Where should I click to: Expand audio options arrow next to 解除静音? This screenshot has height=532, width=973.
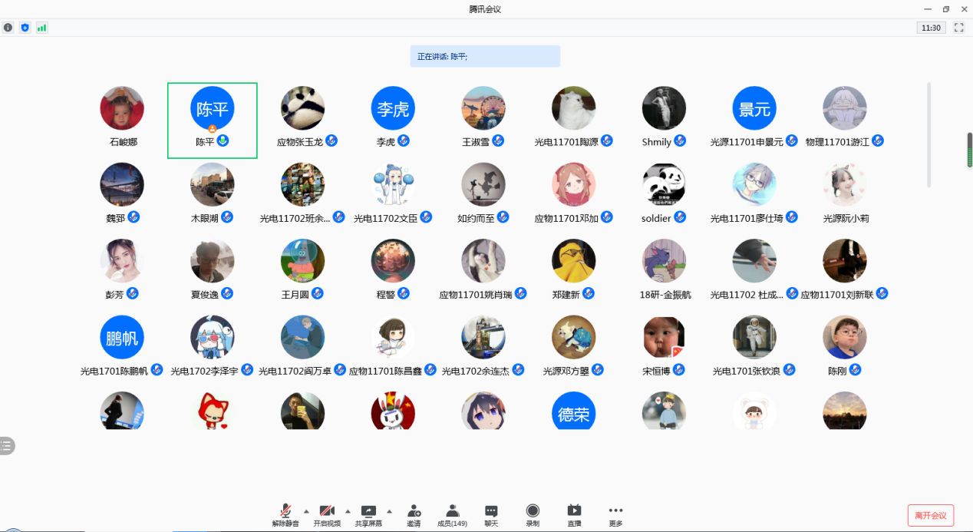306,511
